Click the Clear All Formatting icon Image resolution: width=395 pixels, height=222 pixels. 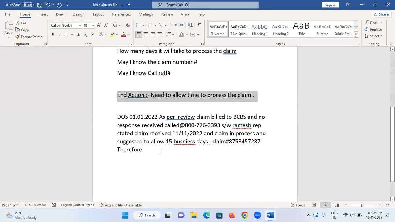click(127, 25)
